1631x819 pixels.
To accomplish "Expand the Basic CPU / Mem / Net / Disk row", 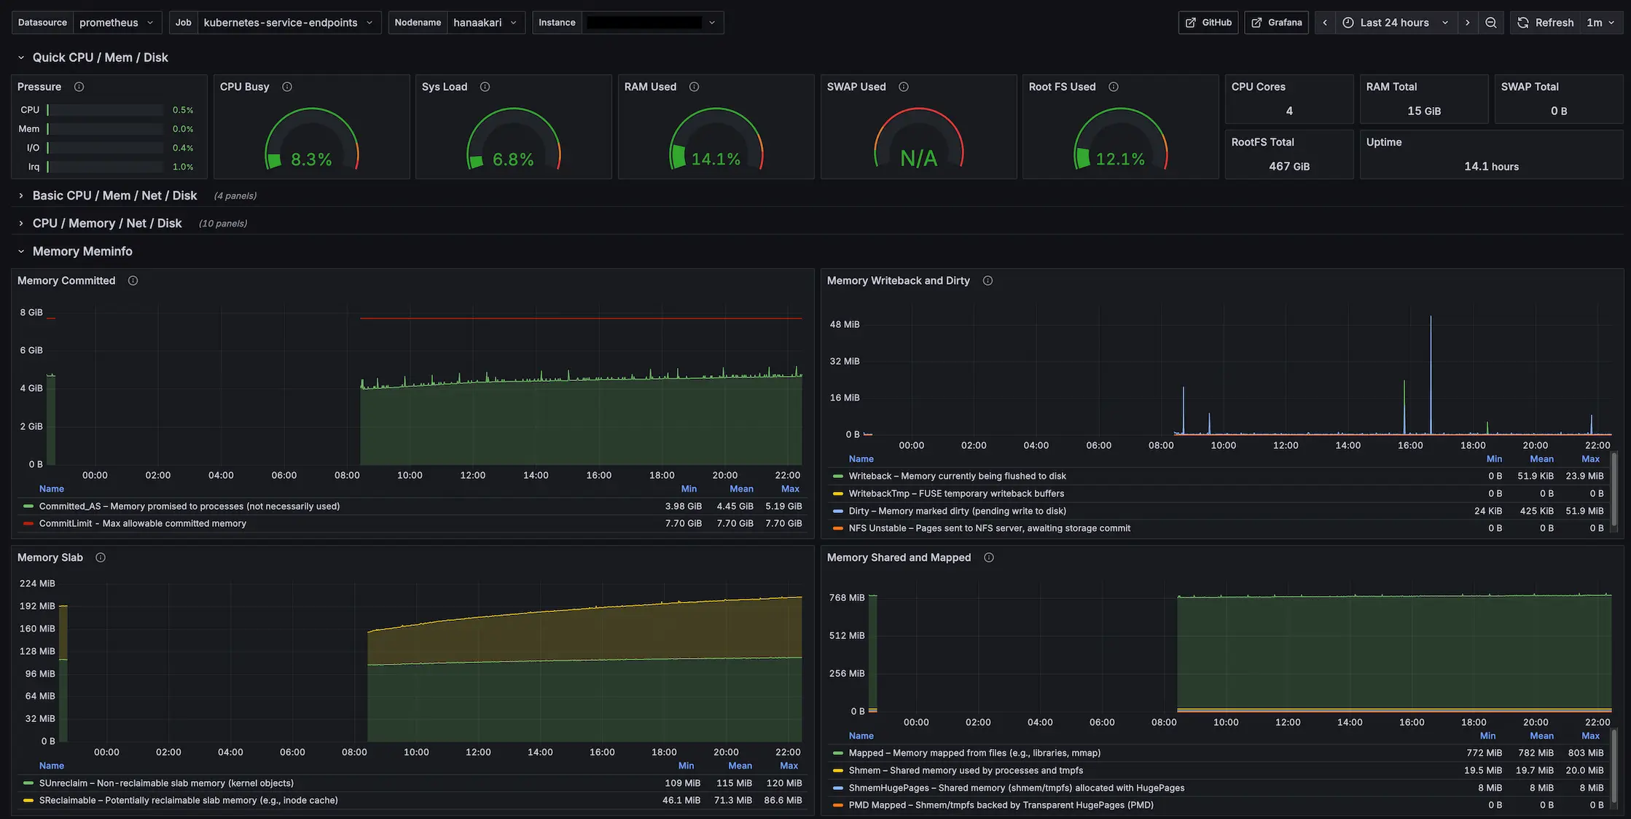I will (114, 195).
